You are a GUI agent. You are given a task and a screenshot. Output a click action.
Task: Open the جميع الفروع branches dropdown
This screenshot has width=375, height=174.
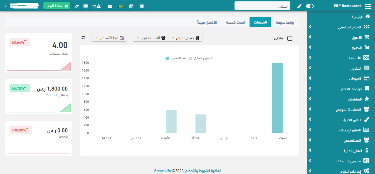(x=185, y=38)
